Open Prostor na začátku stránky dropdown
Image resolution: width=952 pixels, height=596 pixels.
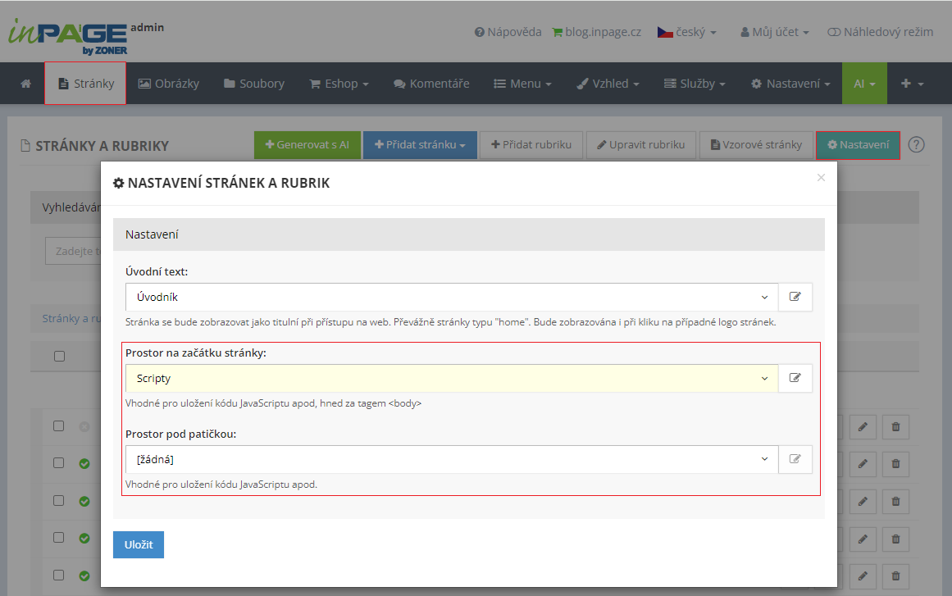(451, 378)
